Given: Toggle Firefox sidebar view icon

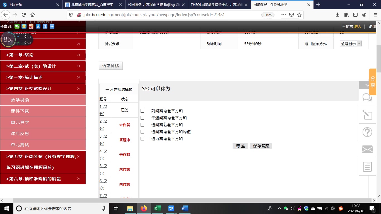Looking at the screenshot, I should coord(355,15).
